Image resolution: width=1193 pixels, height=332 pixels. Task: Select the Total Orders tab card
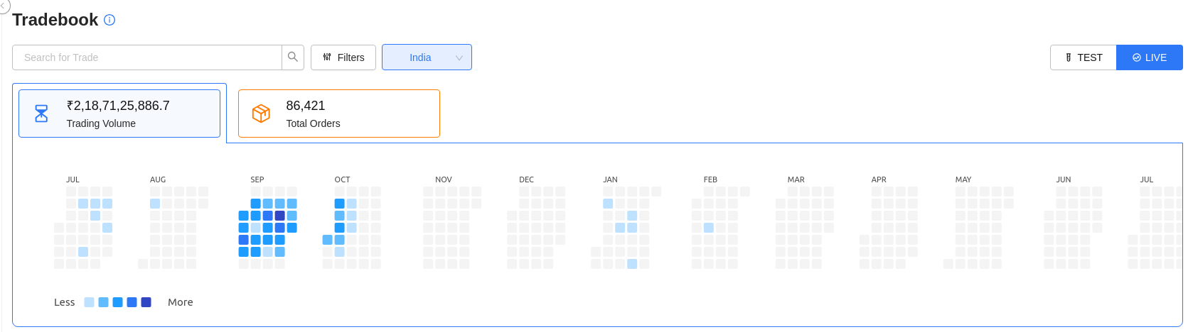pos(339,114)
